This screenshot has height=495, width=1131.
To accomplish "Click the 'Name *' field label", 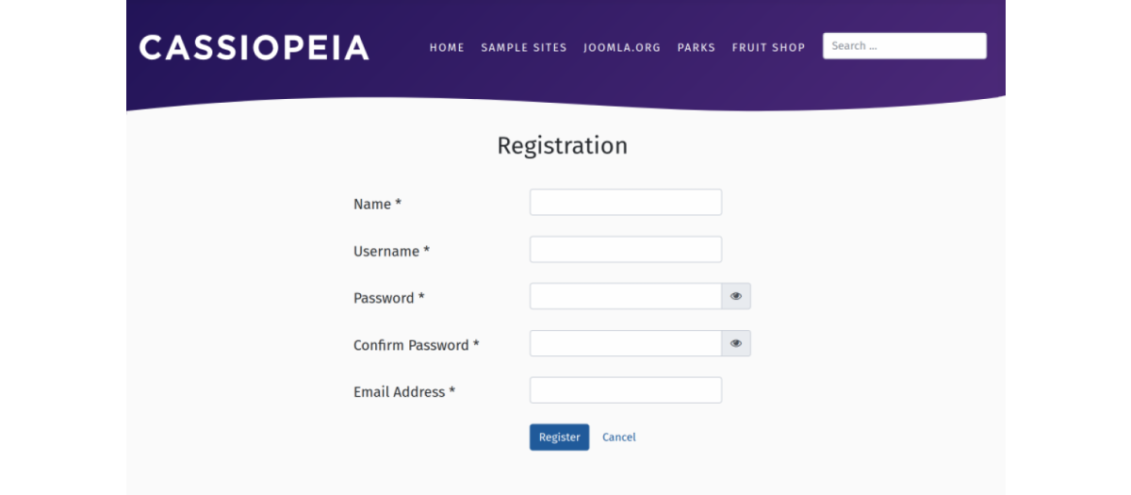I will click(x=377, y=205).
